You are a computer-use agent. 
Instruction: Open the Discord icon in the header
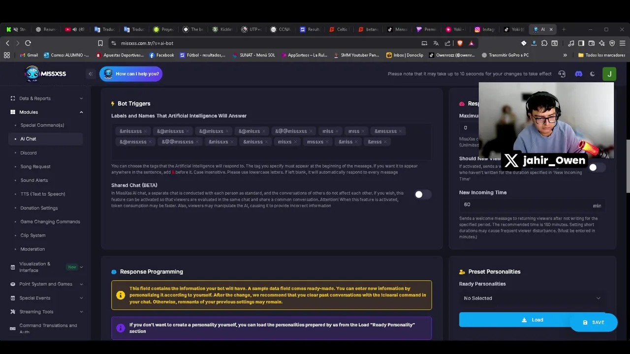(578, 74)
